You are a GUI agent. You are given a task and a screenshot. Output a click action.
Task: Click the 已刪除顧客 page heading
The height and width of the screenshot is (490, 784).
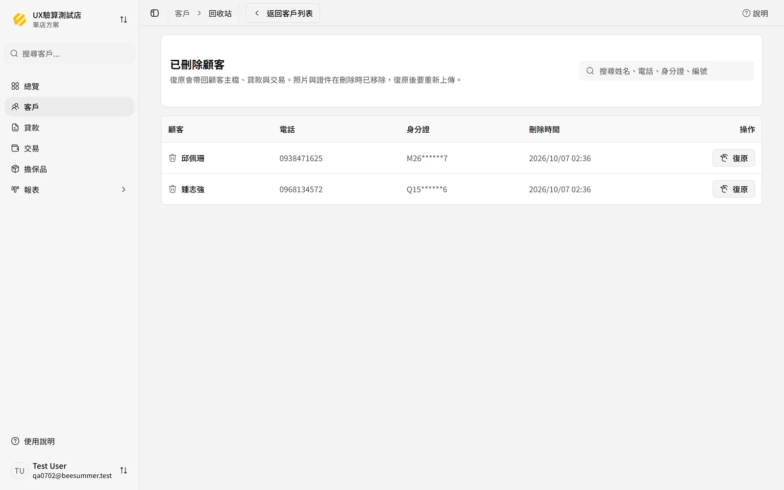click(x=197, y=65)
